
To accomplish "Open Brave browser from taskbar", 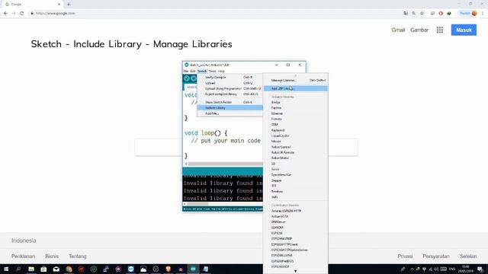I will coord(168,269).
